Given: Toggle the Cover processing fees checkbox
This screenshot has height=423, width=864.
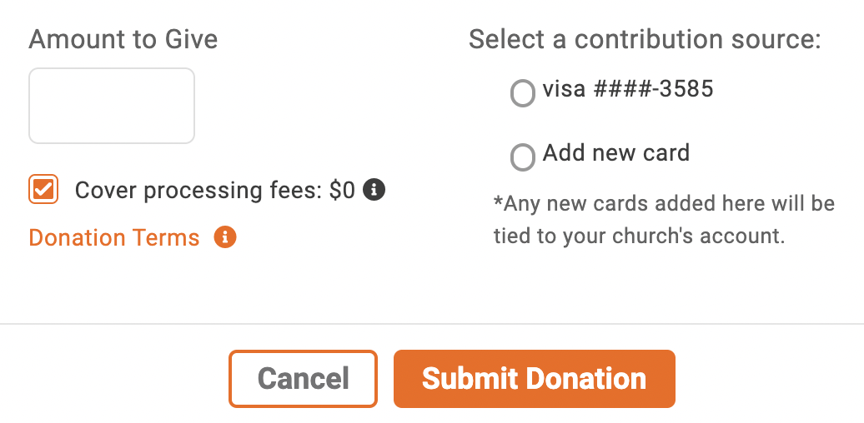Looking at the screenshot, I should tap(43, 190).
